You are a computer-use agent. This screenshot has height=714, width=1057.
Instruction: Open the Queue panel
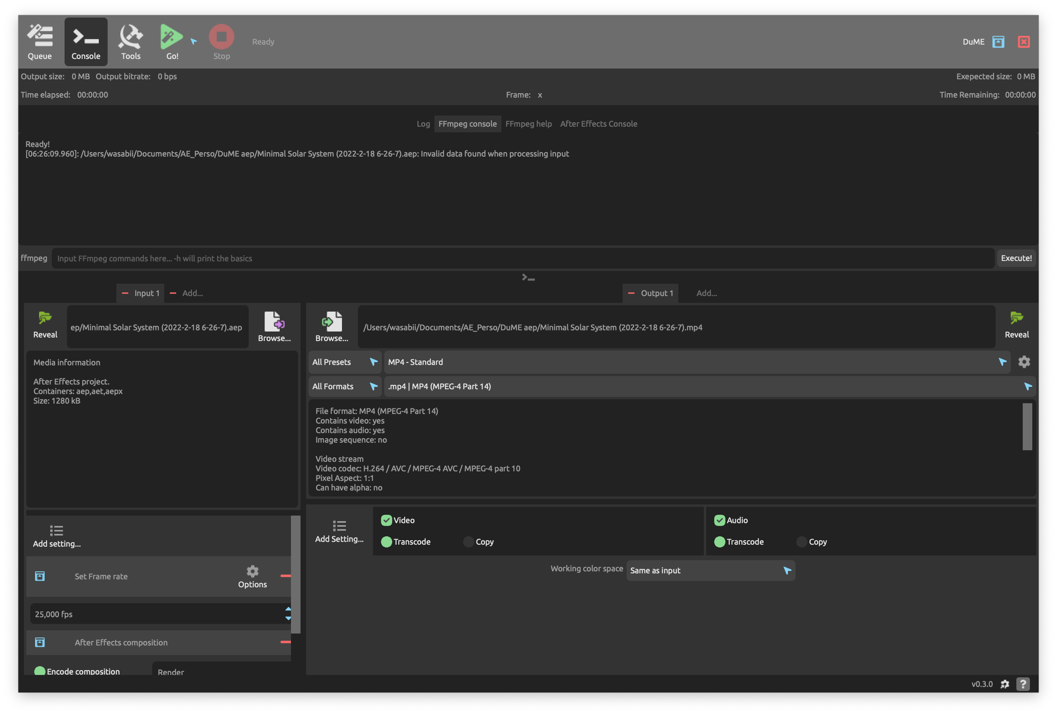click(x=39, y=42)
